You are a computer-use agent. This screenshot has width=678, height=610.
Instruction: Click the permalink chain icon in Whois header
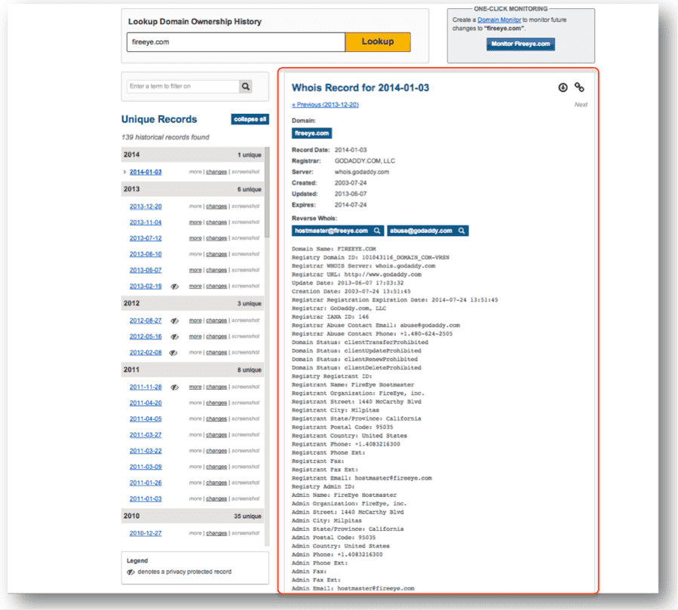tap(579, 87)
